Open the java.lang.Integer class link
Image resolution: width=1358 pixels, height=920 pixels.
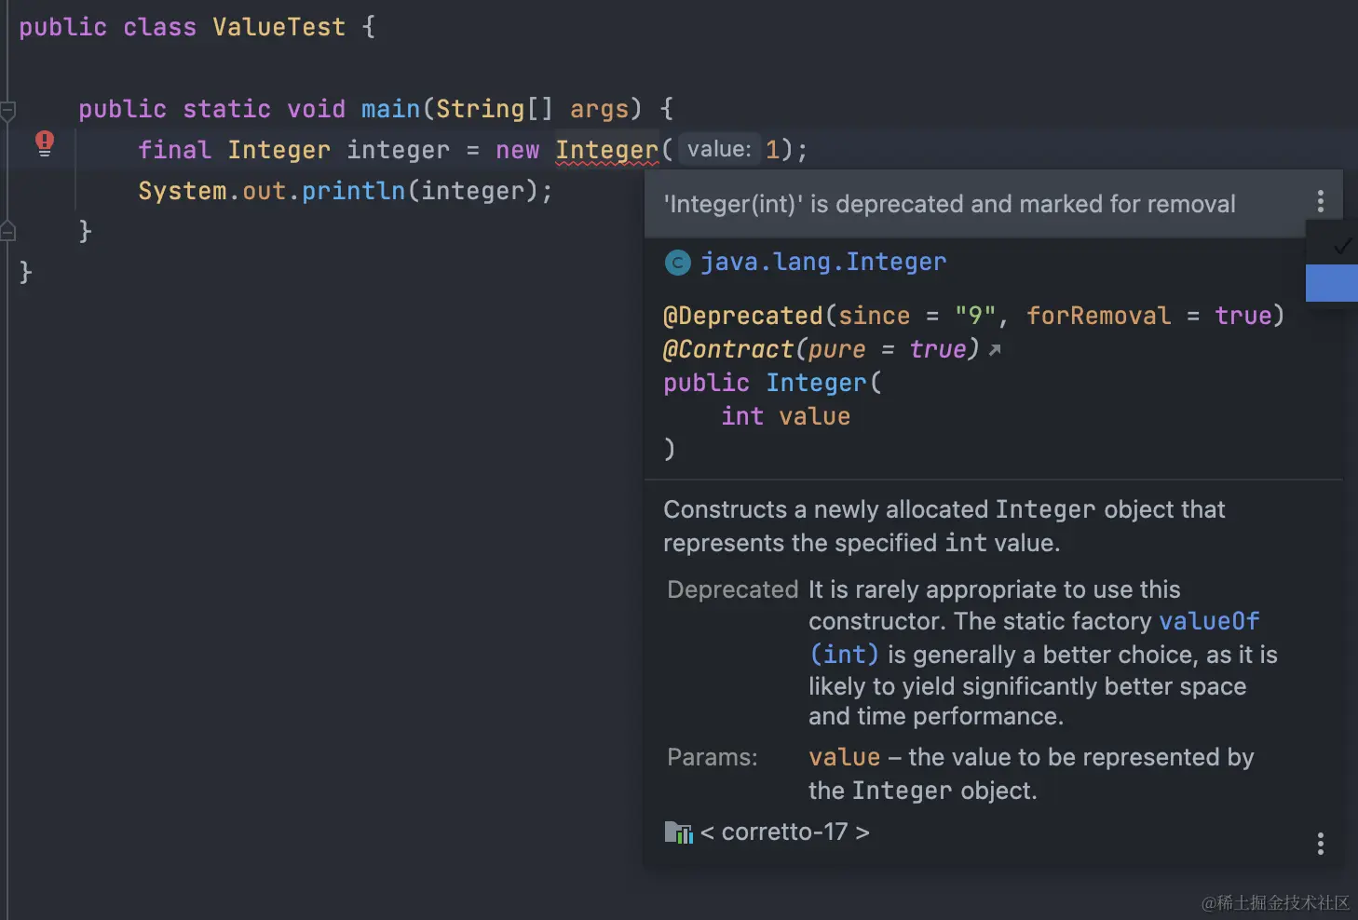(822, 263)
